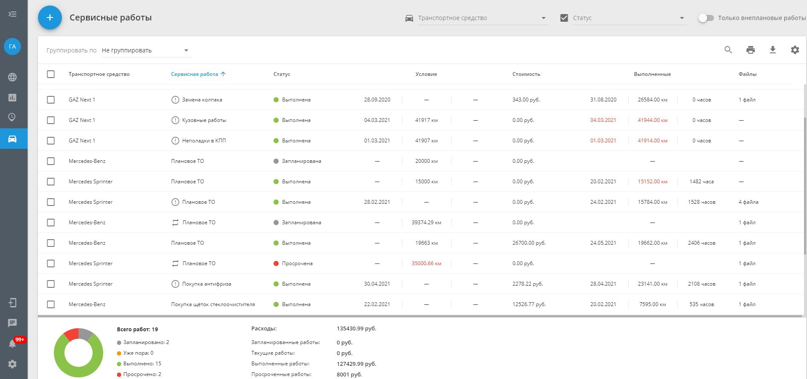Check the Покупка антифриза row checkbox
Viewport: 807px width, 379px height.
coord(51,284)
